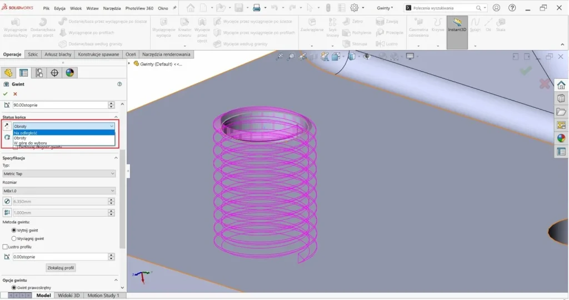Click the SolidWorks help question icon

pos(512,8)
